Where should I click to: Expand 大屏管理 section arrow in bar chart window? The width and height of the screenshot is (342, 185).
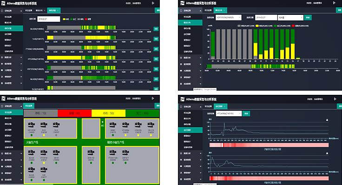click(x=200, y=71)
